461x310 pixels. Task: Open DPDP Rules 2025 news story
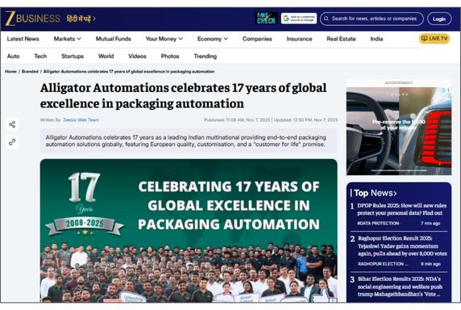coord(401,209)
